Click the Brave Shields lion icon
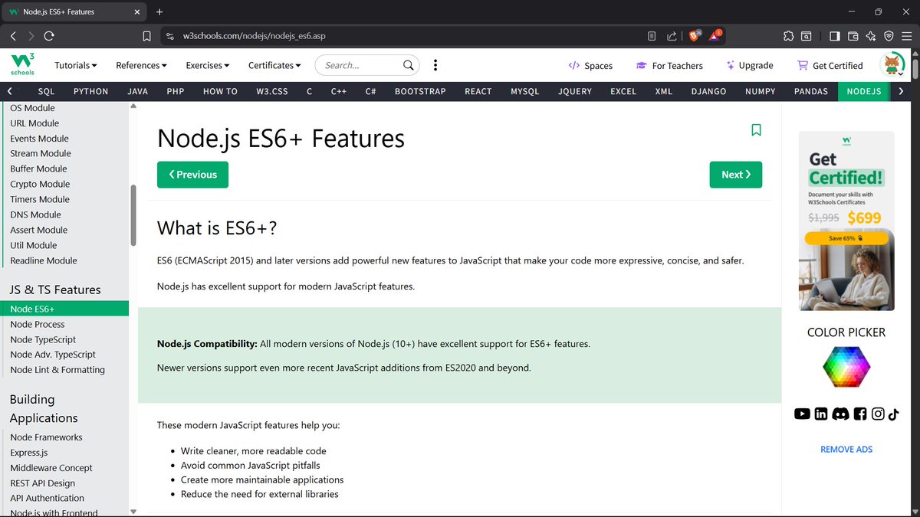Screen dimensions: 920x517 tap(694, 35)
